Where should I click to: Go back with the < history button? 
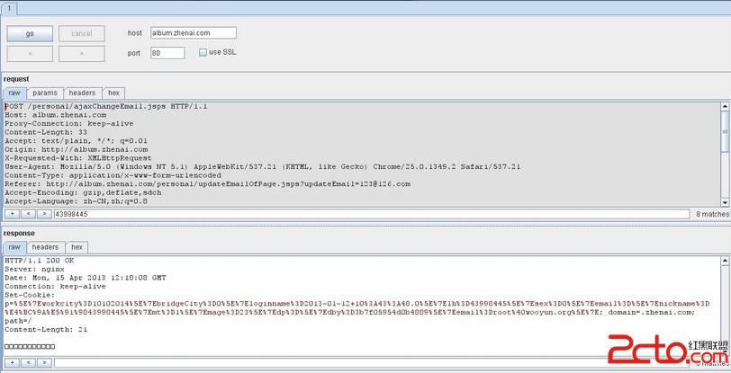(30, 54)
